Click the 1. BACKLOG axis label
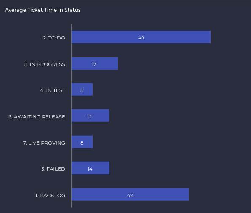The width and height of the screenshot is (251, 213). [50, 195]
